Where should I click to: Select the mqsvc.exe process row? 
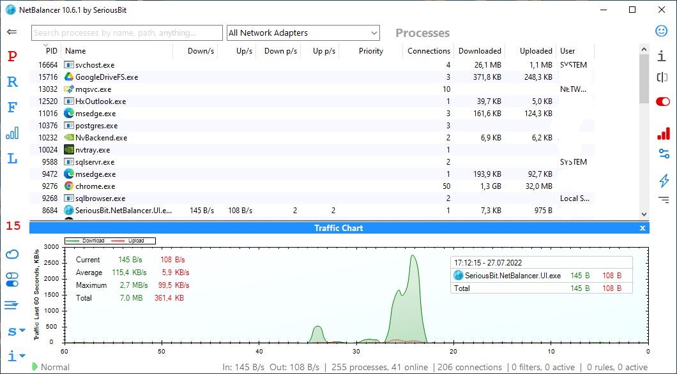click(312, 89)
